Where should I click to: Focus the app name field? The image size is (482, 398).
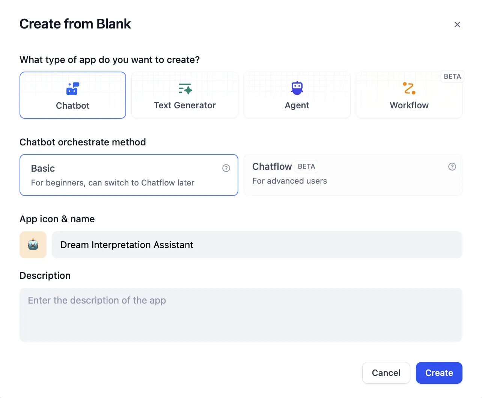click(x=257, y=245)
